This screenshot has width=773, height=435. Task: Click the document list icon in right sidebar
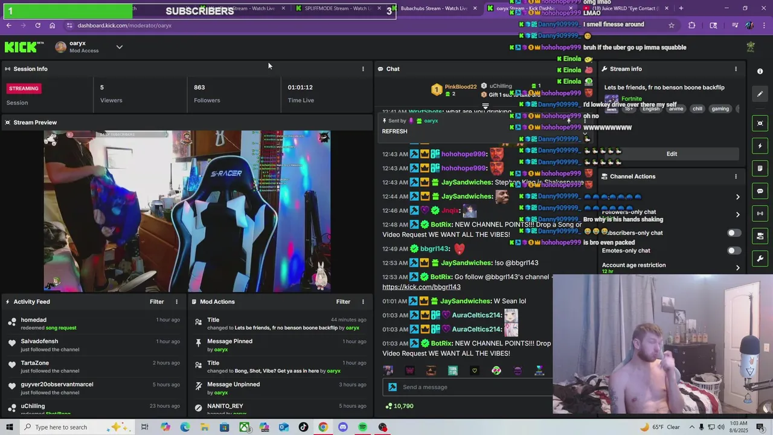pyautogui.click(x=760, y=169)
